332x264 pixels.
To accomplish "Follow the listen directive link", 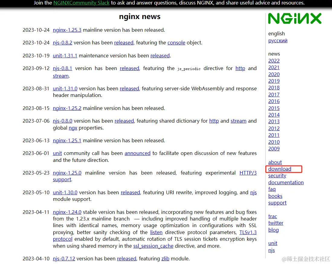I will (156, 233).
